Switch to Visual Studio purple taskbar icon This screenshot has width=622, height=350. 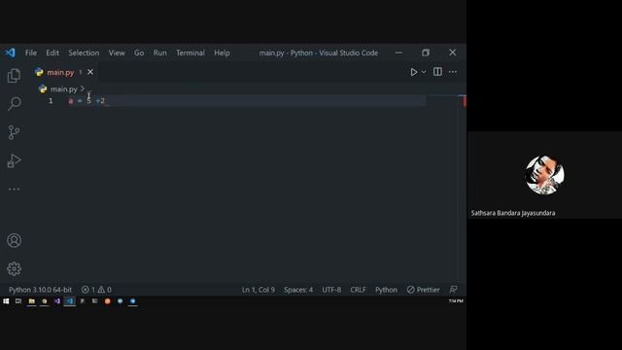[56, 301]
